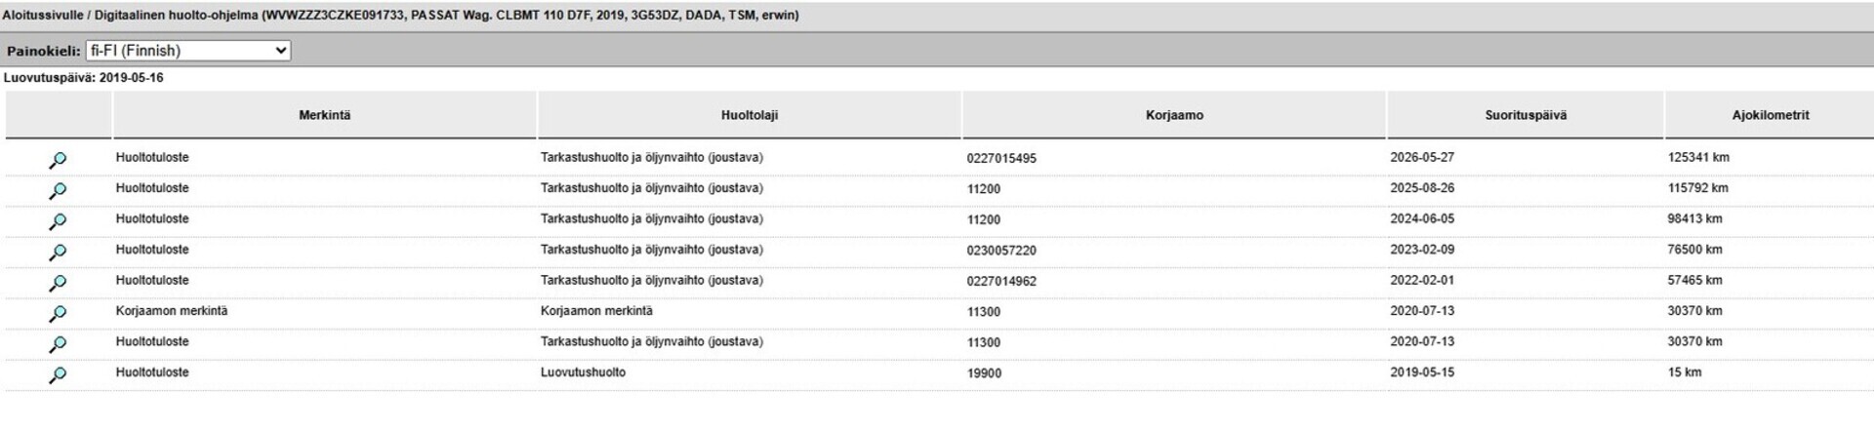The width and height of the screenshot is (1874, 431).
Task: Inspect the Luovutushuolto entry via magnifier icon
Action: tap(58, 375)
